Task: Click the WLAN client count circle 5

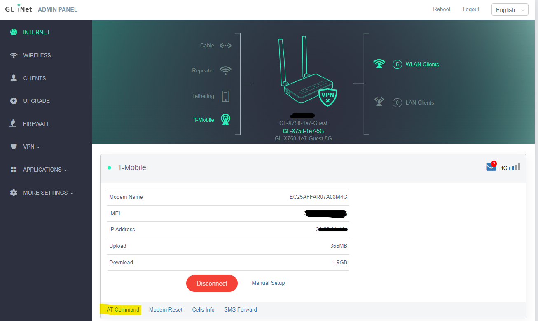Action: click(397, 64)
